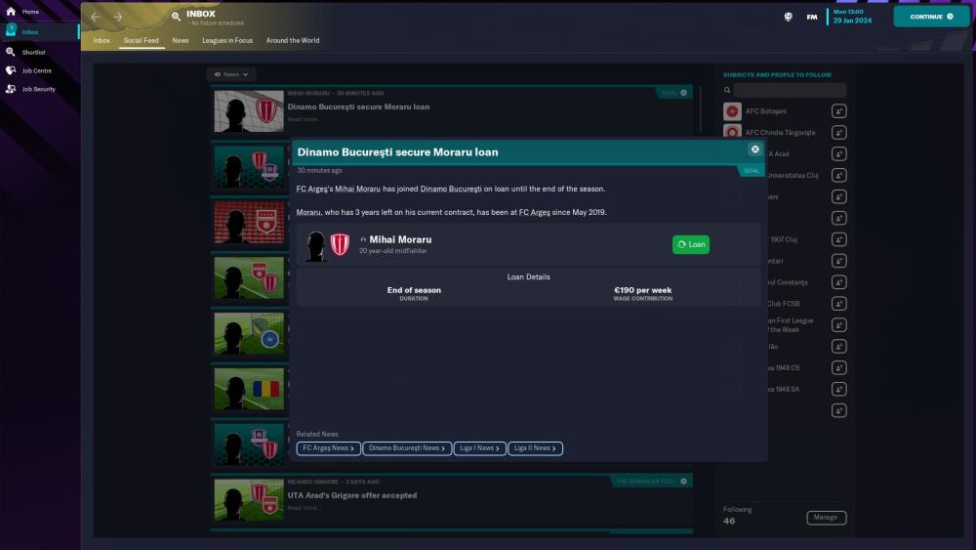Image resolution: width=976 pixels, height=550 pixels.
Task: Click the back navigation arrow
Action: 96,17
